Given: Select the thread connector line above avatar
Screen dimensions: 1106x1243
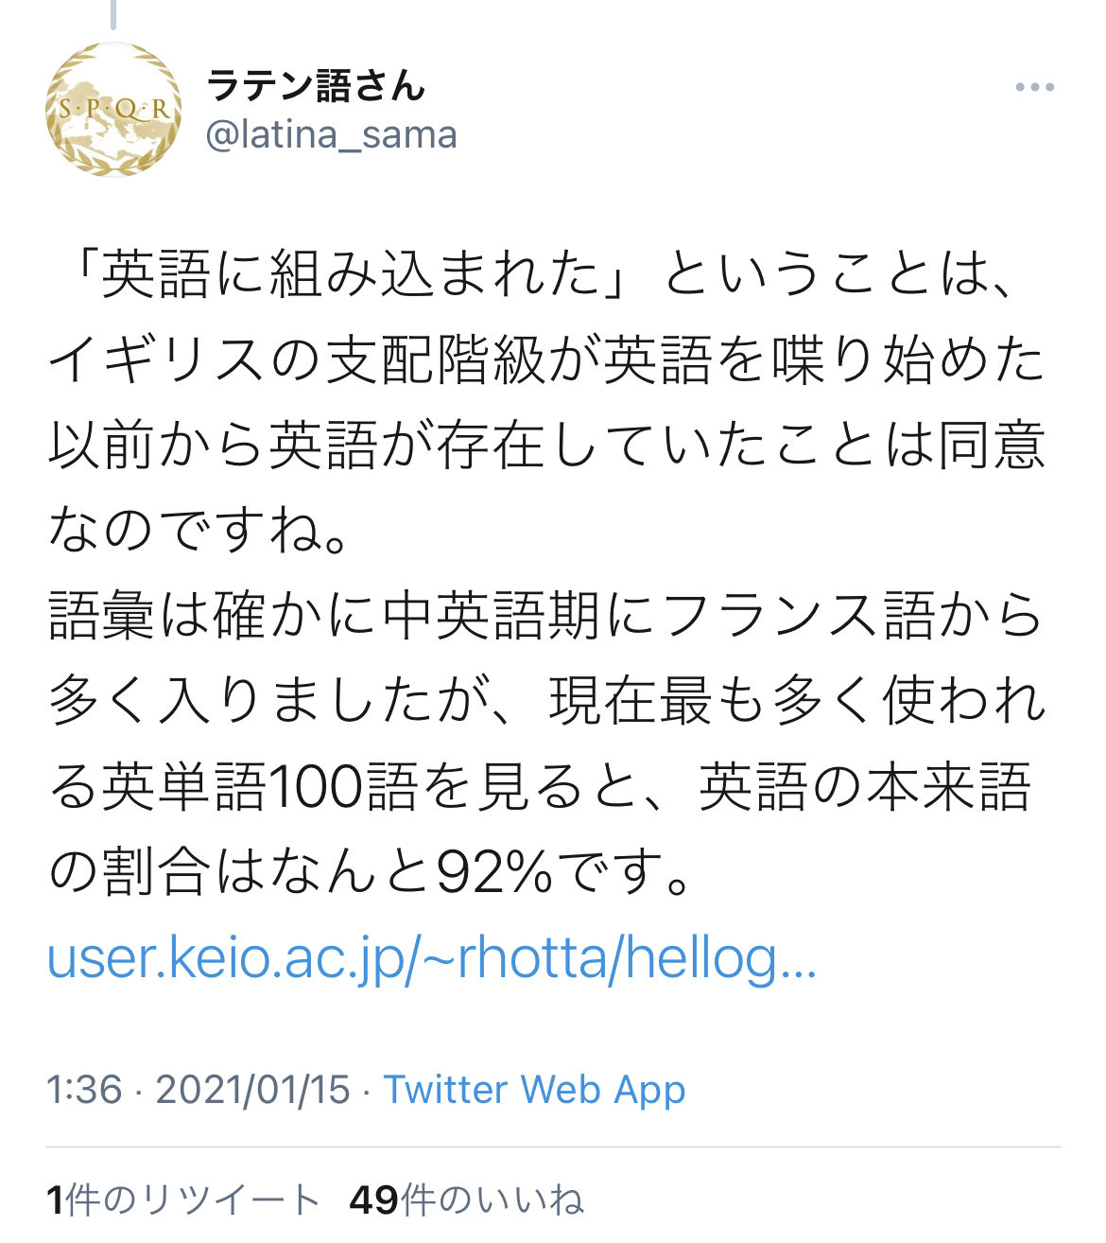Looking at the screenshot, I should click(x=113, y=14).
